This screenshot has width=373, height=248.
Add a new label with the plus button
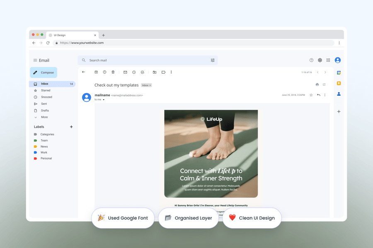[71, 127]
